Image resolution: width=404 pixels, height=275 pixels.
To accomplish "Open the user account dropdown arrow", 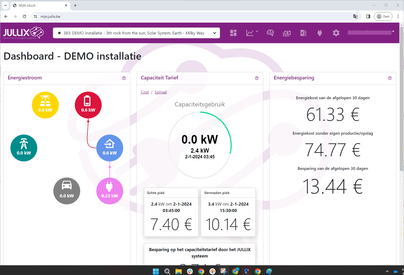I will coord(393,32).
